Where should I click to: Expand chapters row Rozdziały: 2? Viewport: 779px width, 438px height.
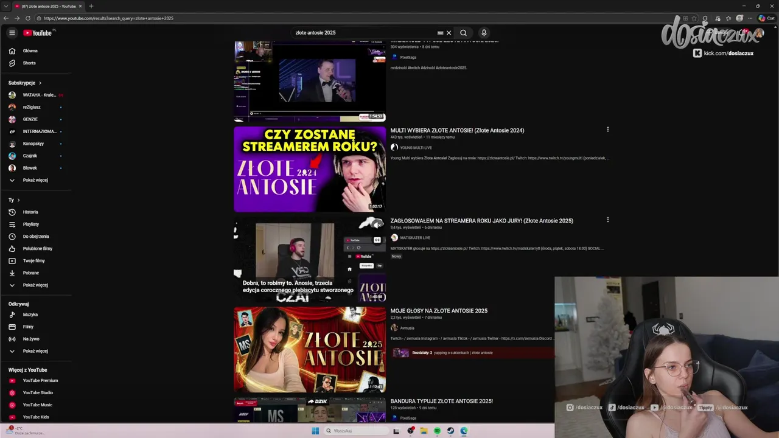[x=472, y=353]
